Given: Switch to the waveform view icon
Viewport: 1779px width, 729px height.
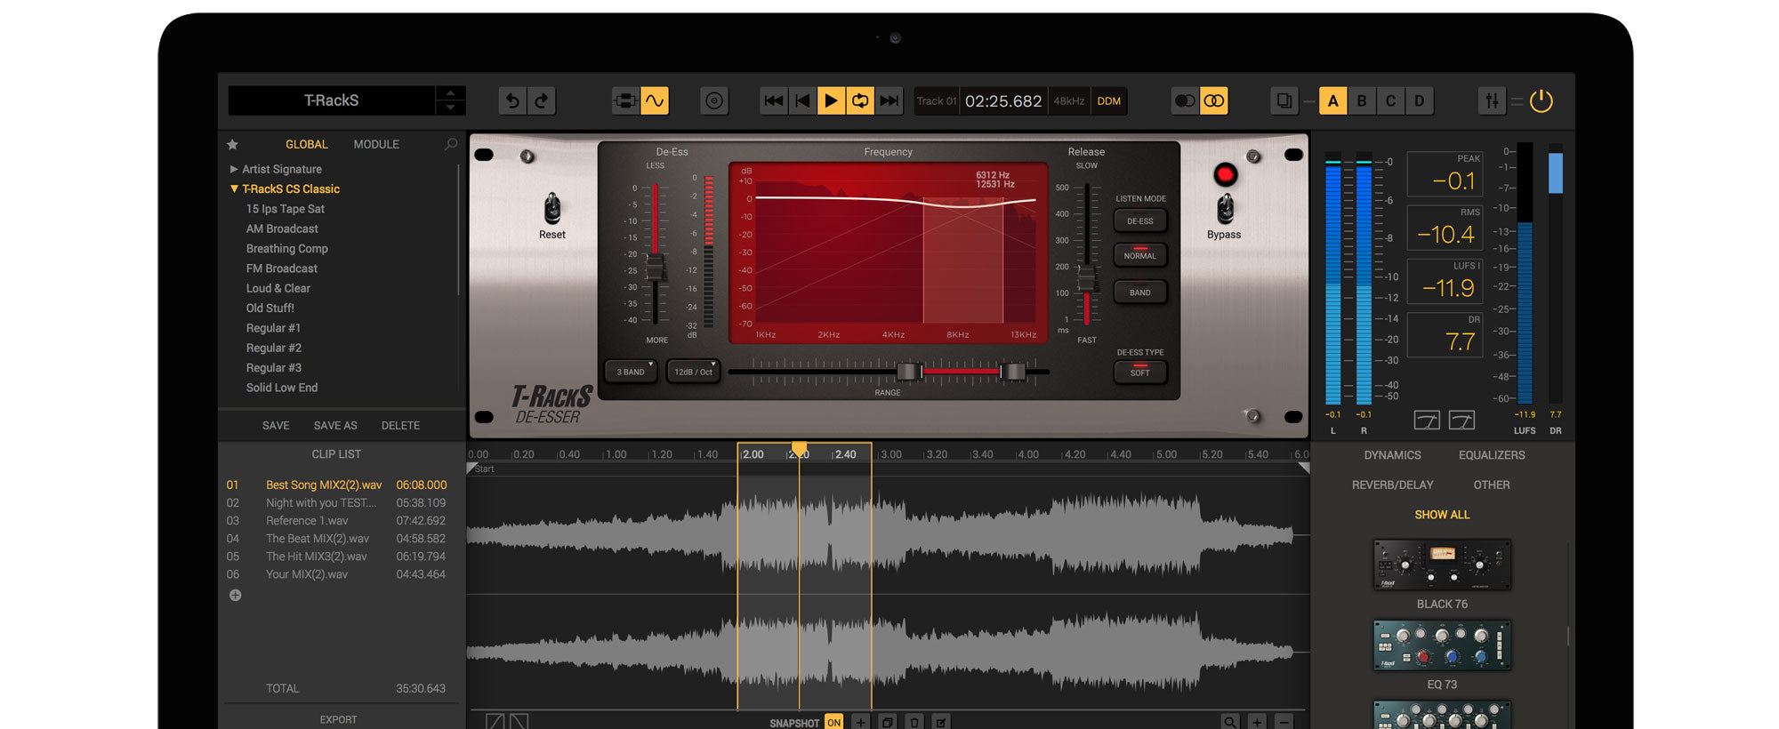Looking at the screenshot, I should [655, 101].
